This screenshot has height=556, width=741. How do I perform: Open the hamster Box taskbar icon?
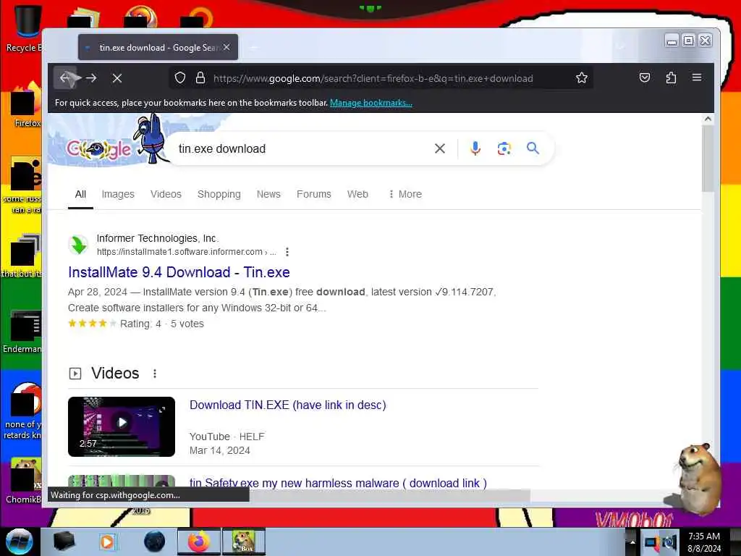coord(244,542)
